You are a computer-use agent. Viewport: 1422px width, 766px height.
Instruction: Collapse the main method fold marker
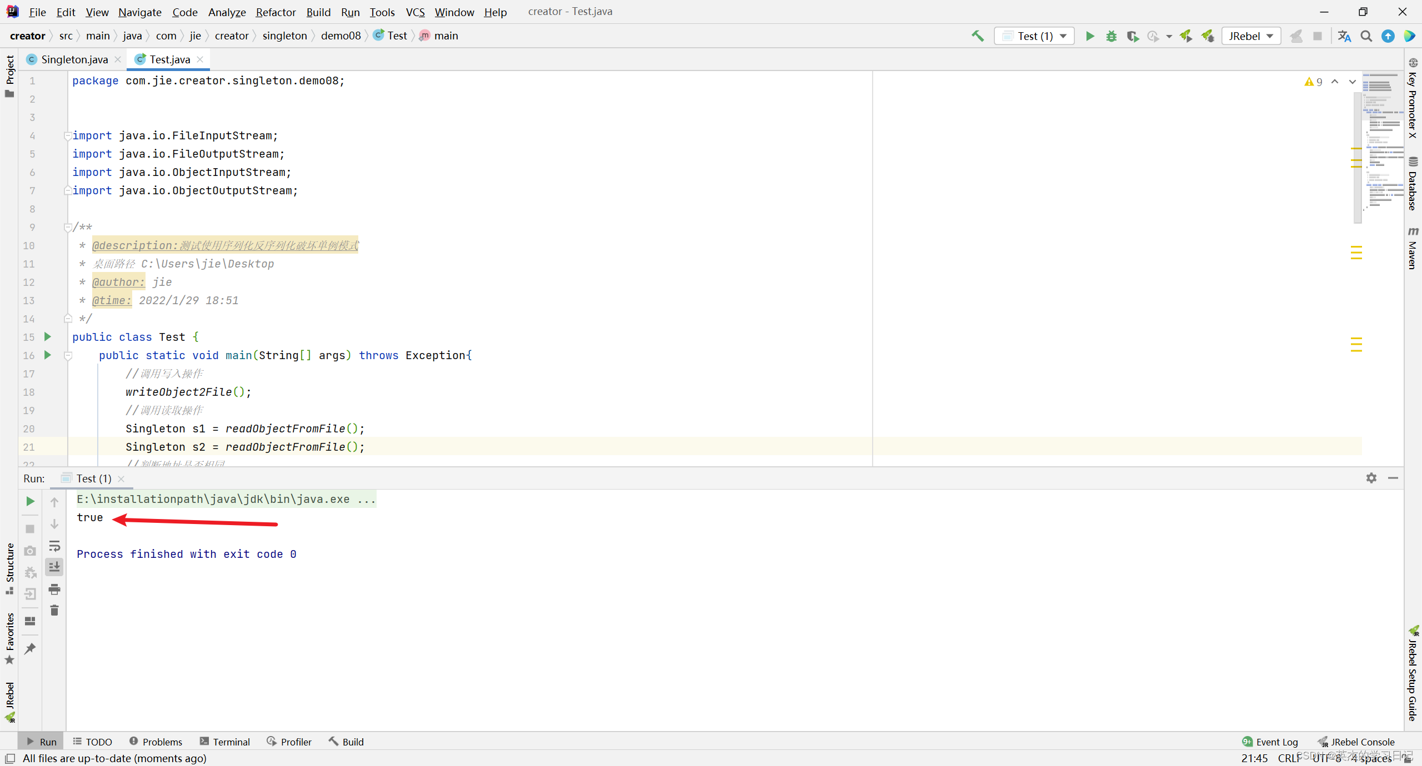(68, 356)
